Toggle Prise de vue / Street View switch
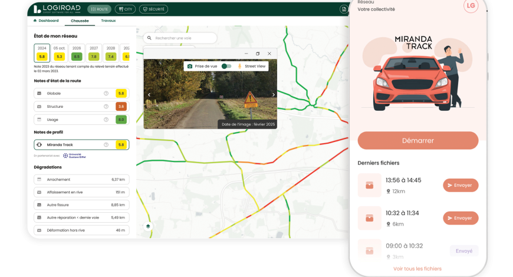The image size is (513, 277). (226, 66)
